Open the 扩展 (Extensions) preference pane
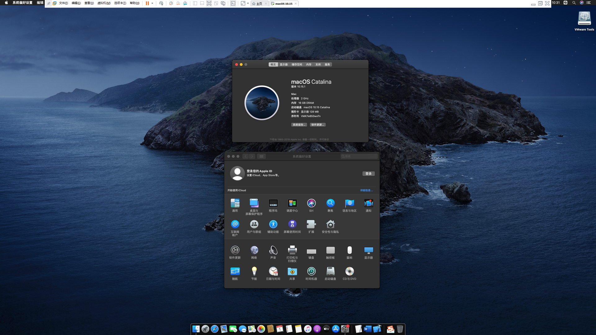Screen dimensions: 596x335 [311, 226]
